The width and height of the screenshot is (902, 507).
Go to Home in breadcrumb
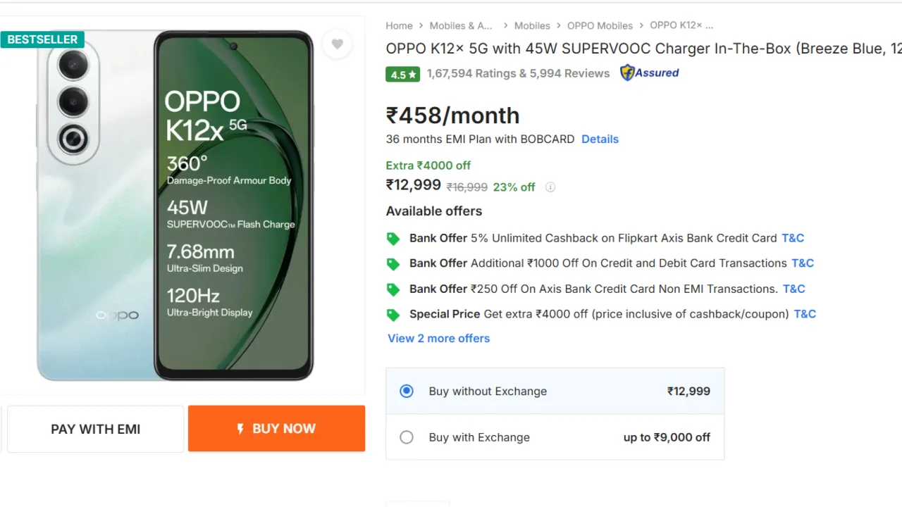point(399,25)
